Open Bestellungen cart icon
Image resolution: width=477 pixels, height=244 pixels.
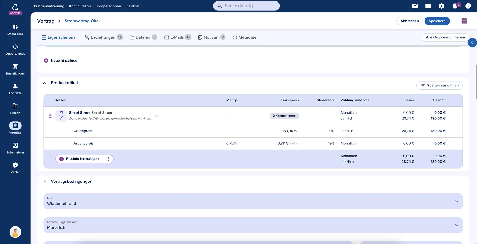click(x=15, y=66)
